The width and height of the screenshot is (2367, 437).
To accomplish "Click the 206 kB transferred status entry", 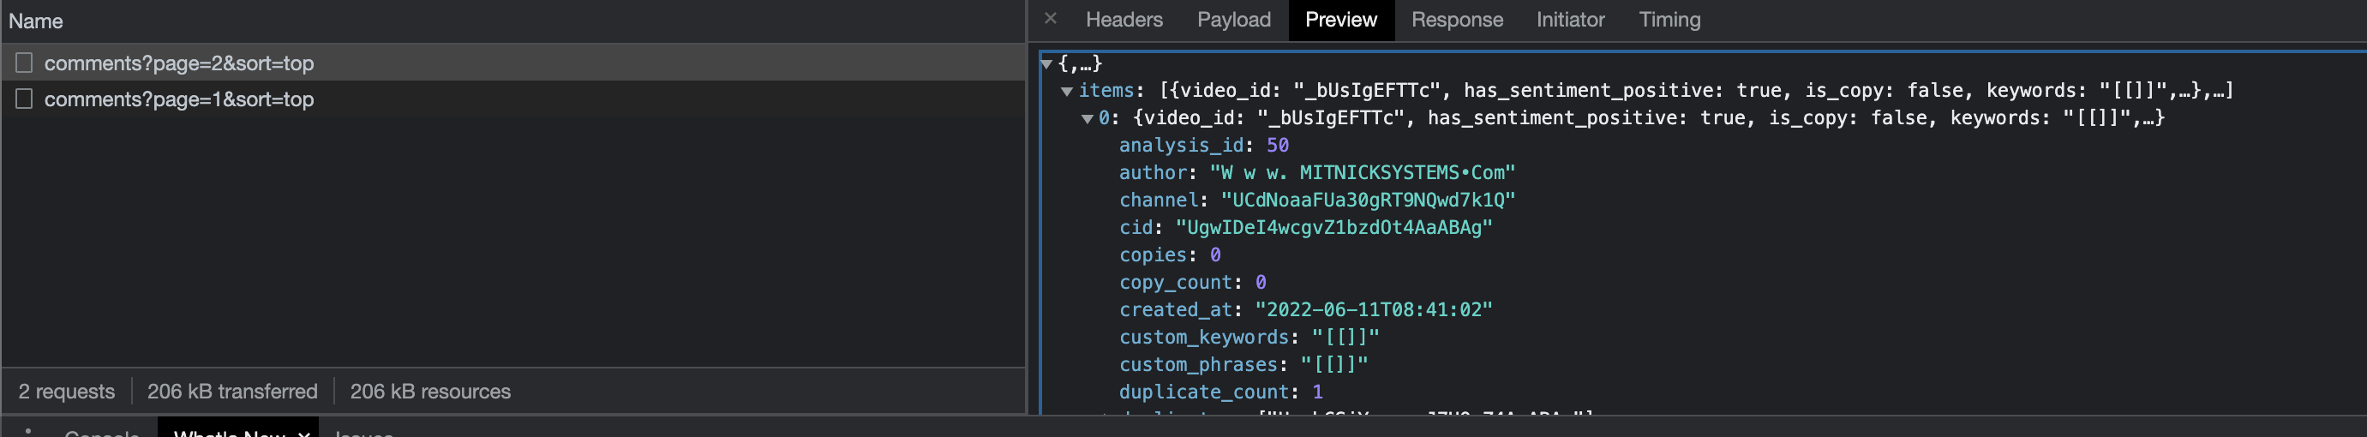I will 232,391.
